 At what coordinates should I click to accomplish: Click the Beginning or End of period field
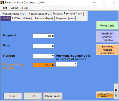[66, 64]
